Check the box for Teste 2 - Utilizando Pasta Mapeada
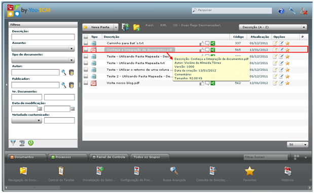Screen dimensions: 314x193 click(86, 76)
